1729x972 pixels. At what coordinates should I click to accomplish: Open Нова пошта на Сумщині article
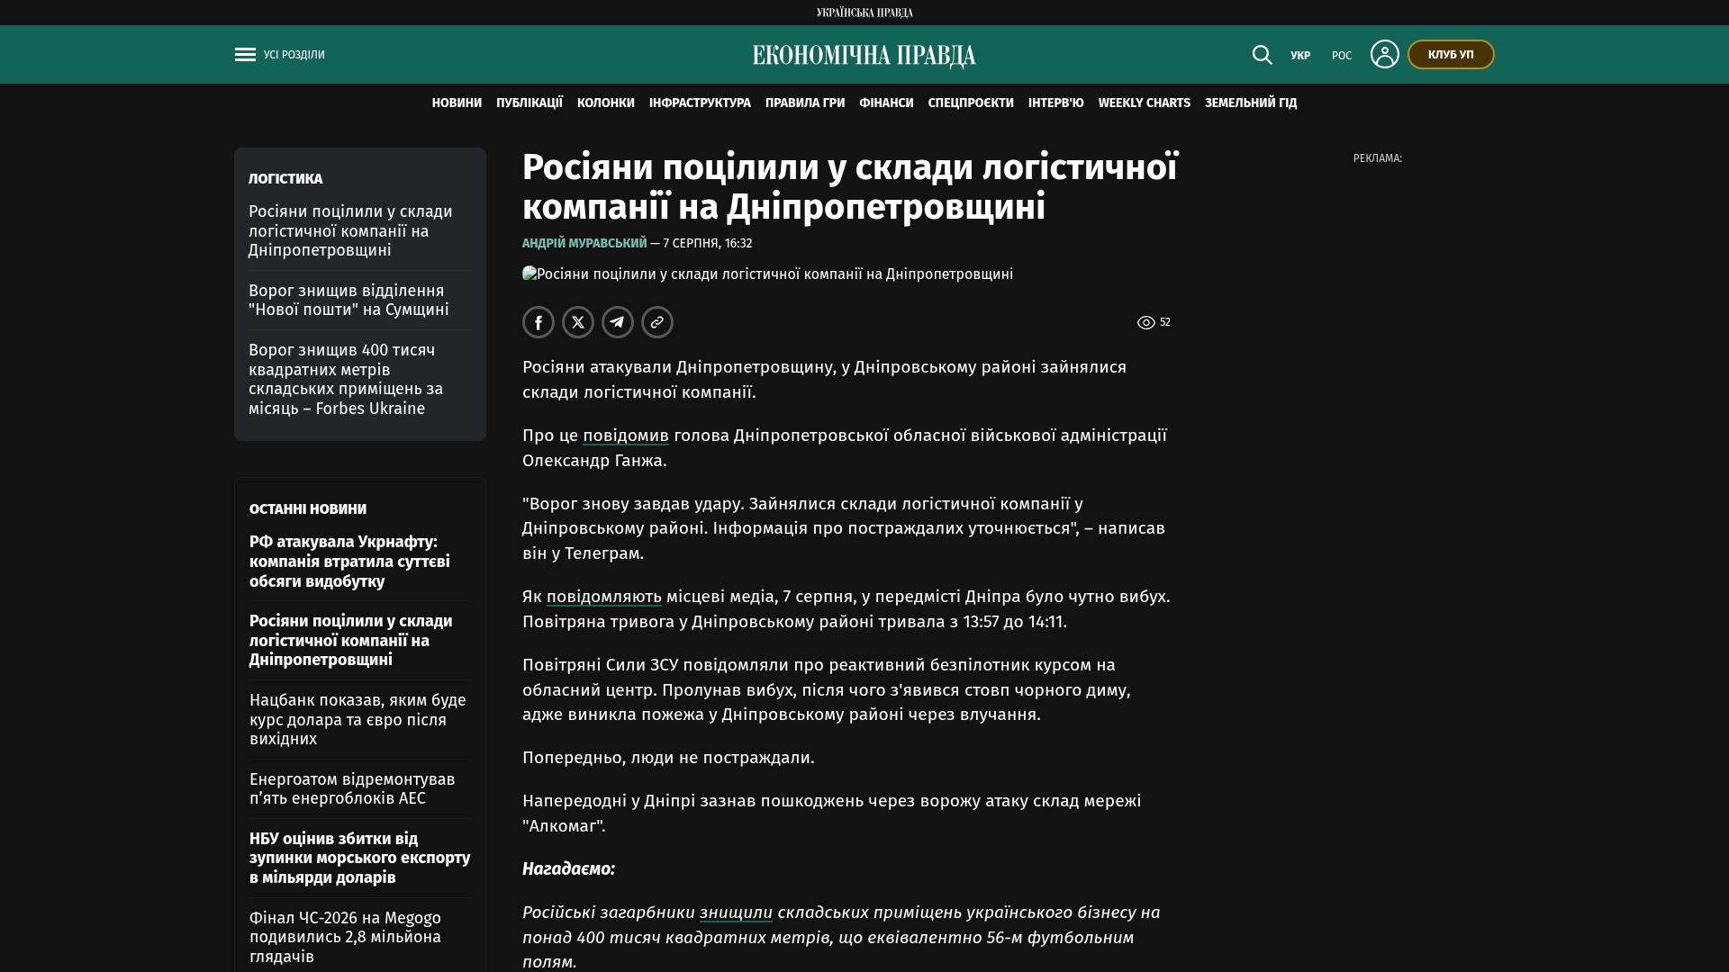(x=349, y=300)
